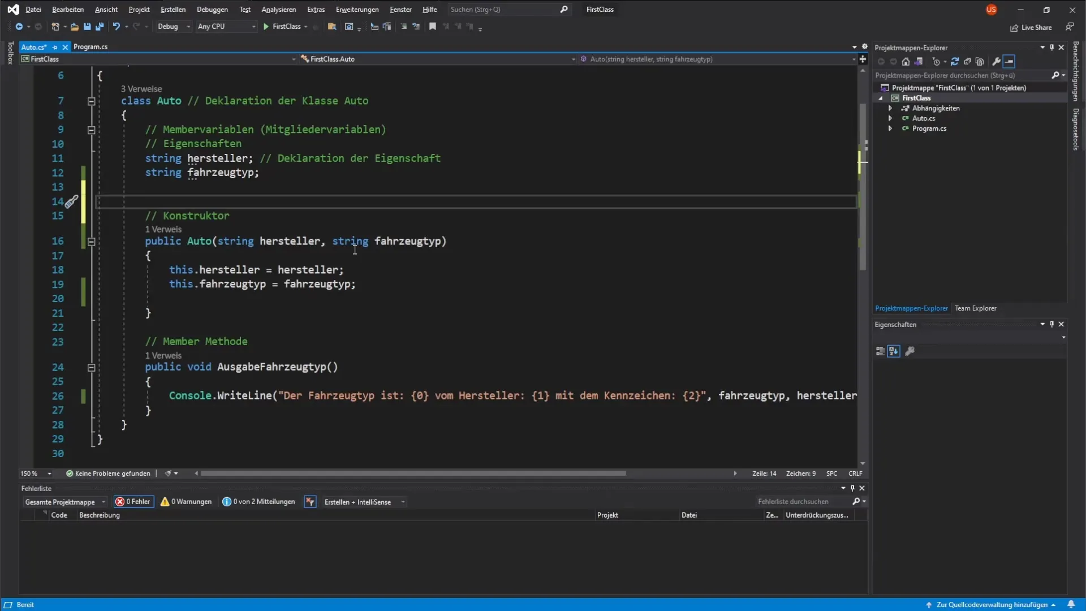Click the bookmark icon in toolbar

(x=433, y=27)
